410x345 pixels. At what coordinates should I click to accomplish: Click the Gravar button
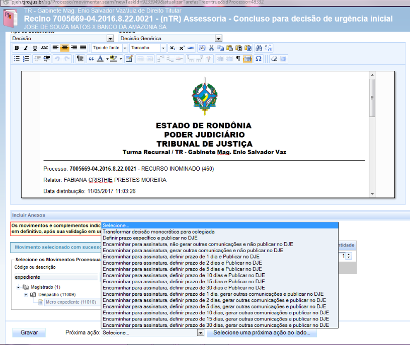(29, 333)
